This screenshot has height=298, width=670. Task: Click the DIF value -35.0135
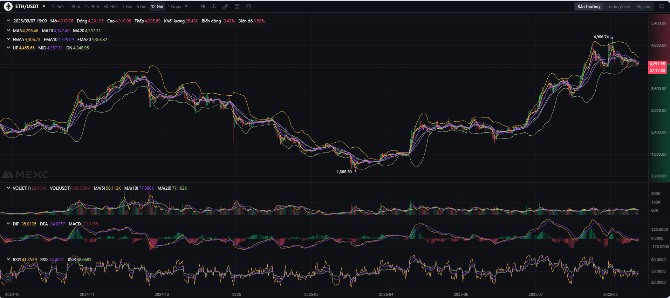[28, 224]
